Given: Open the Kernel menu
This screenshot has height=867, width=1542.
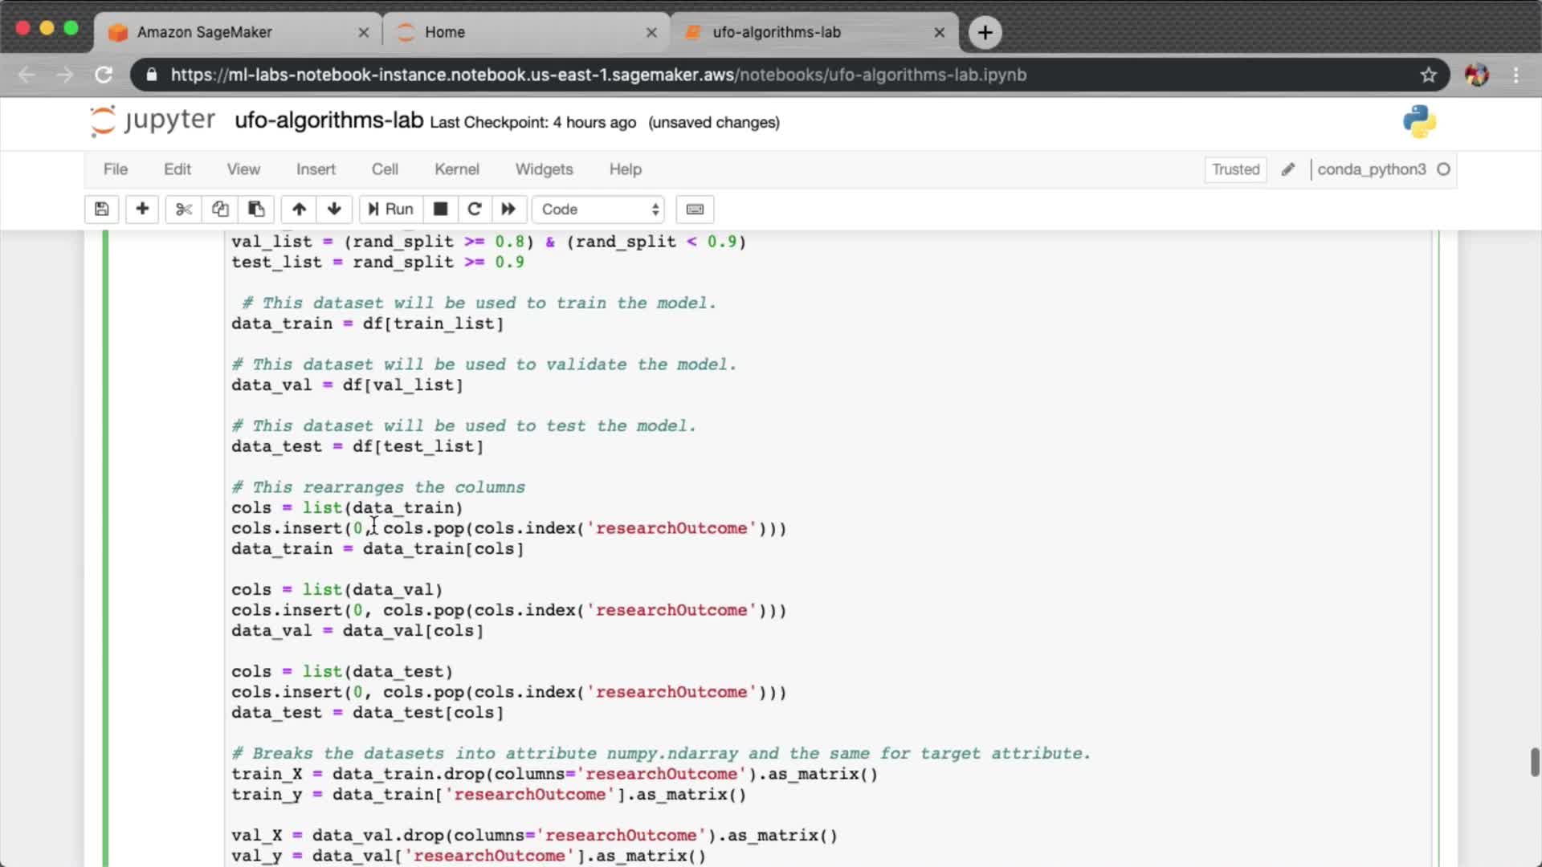Looking at the screenshot, I should pos(456,169).
